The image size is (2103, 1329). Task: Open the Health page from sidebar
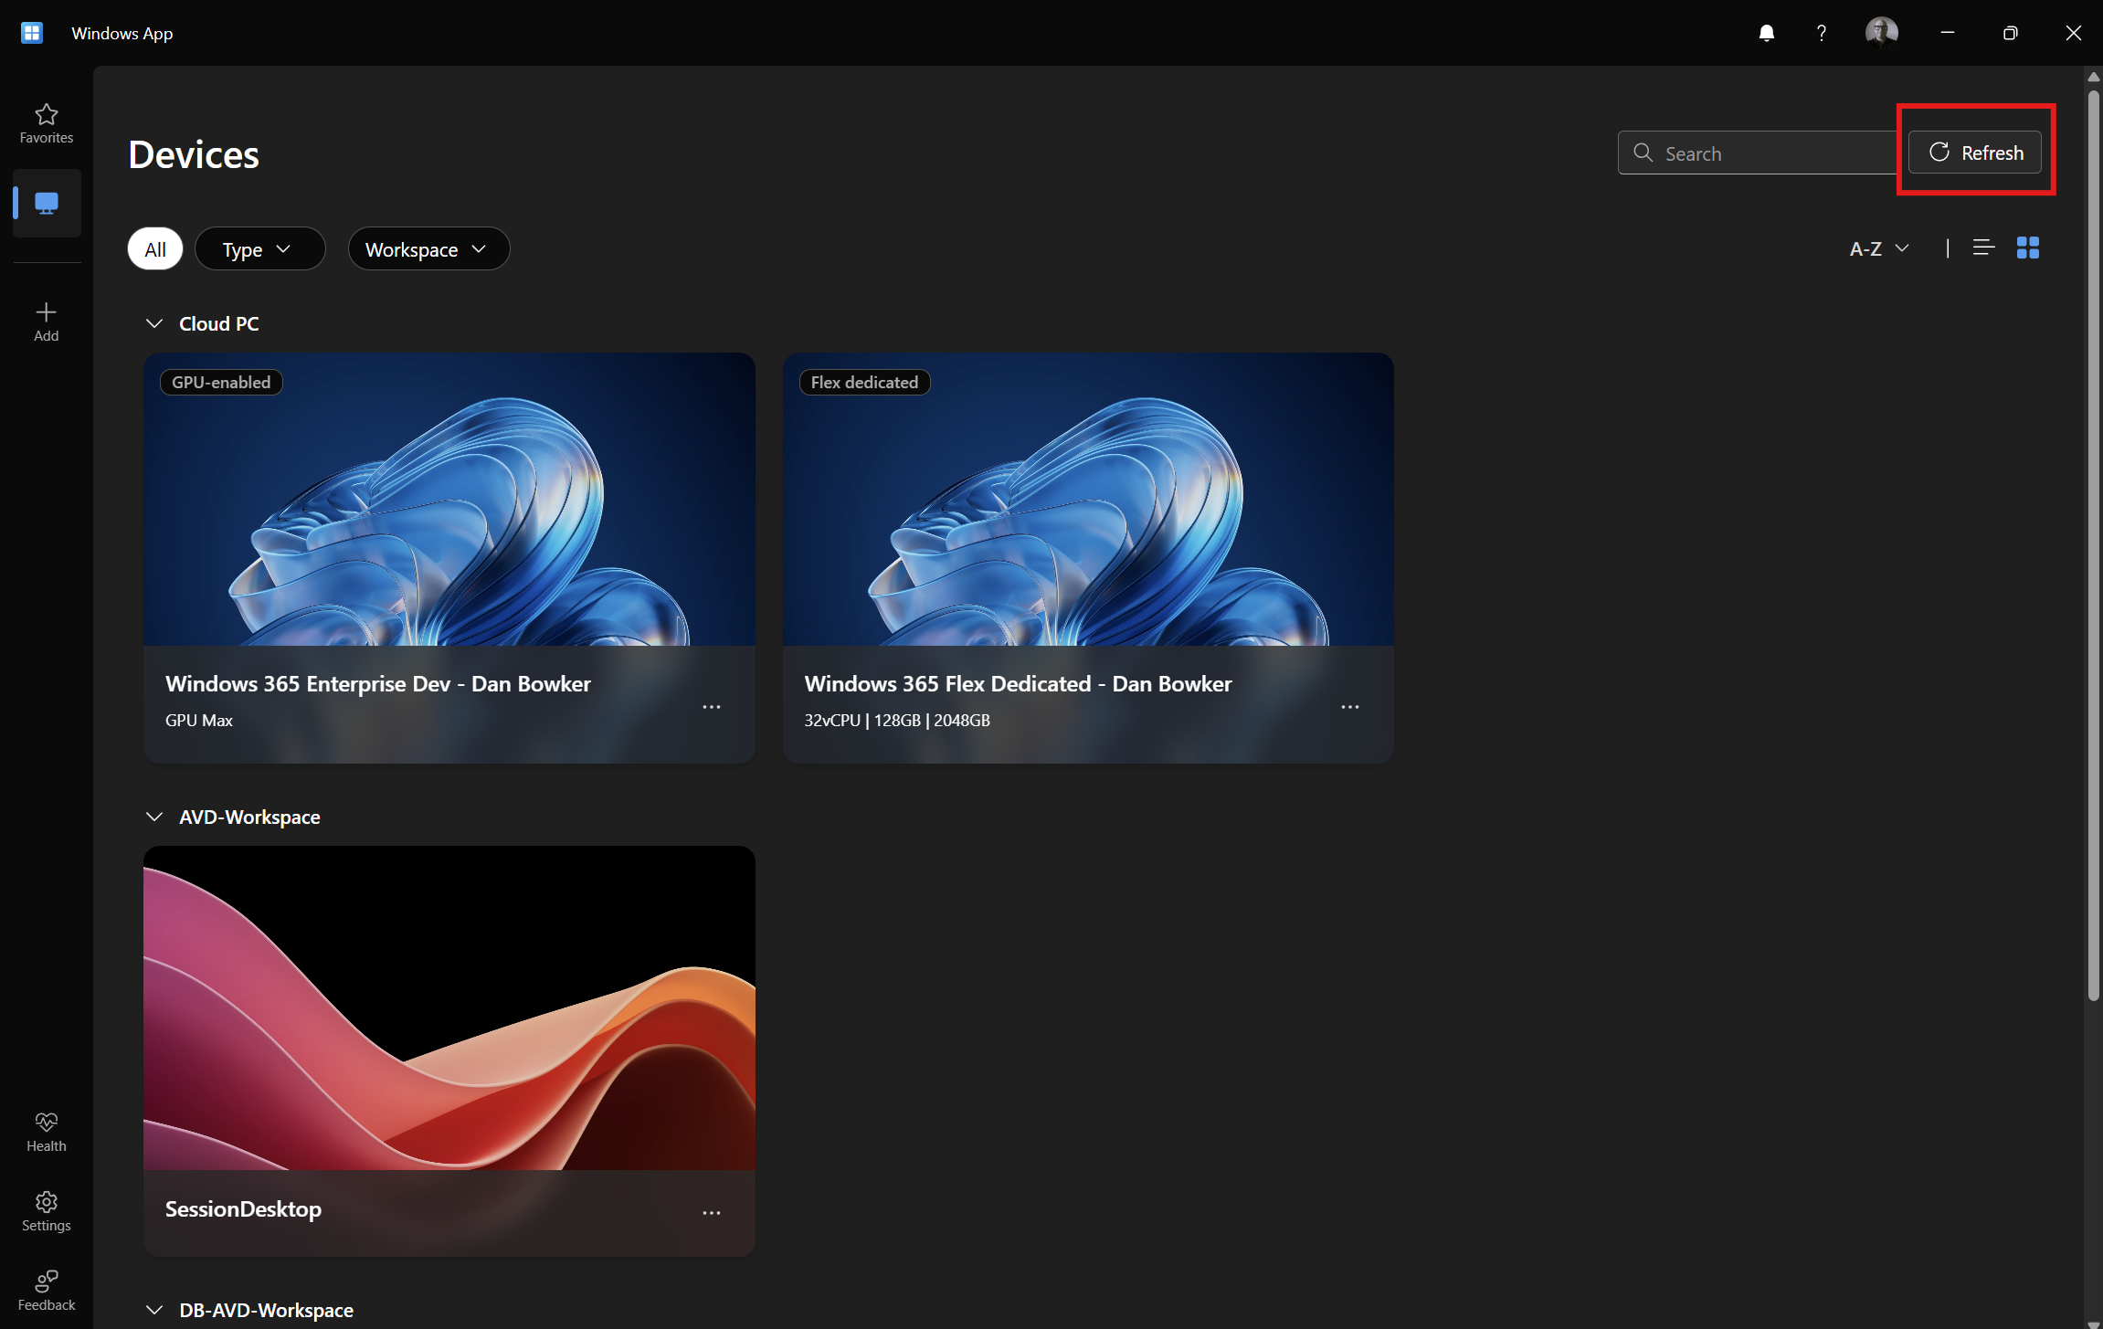(x=47, y=1133)
